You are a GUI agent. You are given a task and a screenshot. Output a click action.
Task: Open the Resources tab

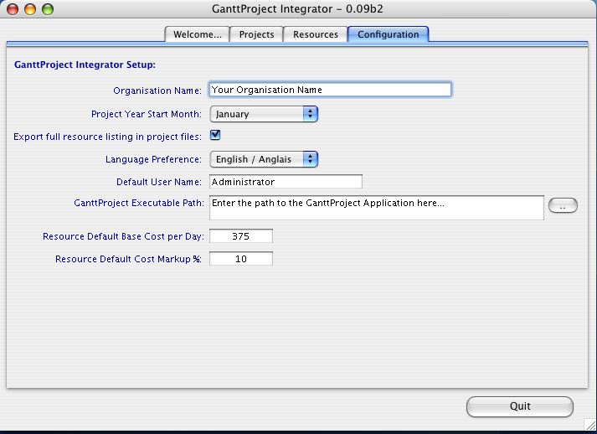(x=316, y=34)
